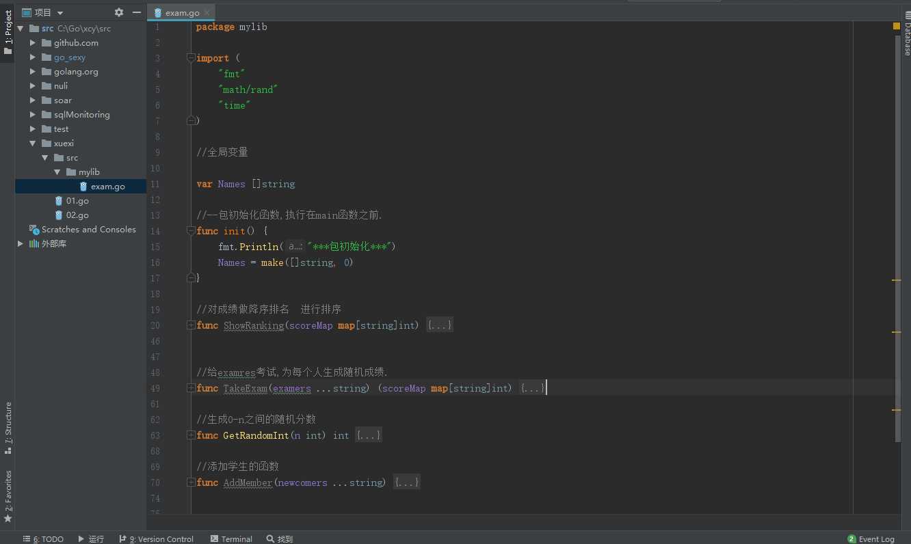
Task: Click third yellow warning stripe mark
Action: pyautogui.click(x=896, y=409)
